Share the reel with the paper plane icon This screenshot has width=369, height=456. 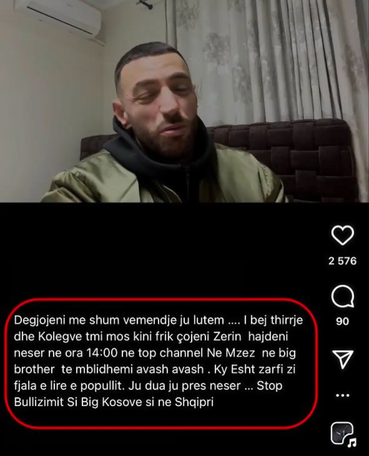(342, 359)
